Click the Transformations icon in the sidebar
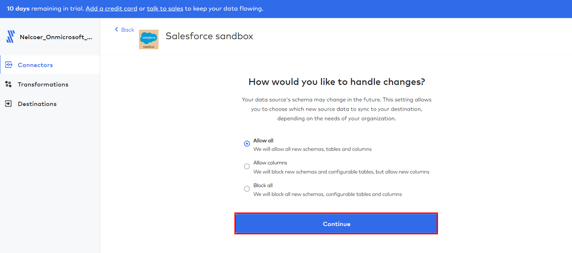This screenshot has width=572, height=253. point(8,84)
